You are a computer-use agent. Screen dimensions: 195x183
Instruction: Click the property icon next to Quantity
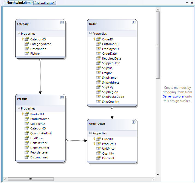click(98, 154)
